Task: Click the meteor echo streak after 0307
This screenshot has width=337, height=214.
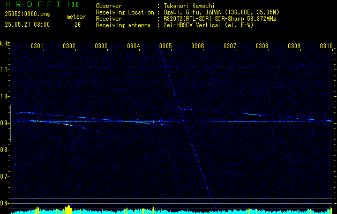Action: (x=252, y=114)
